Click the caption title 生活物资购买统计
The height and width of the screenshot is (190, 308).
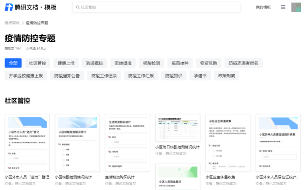[x=120, y=177]
